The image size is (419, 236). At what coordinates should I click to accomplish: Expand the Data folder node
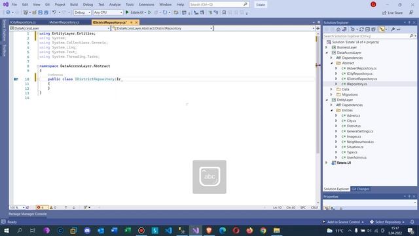(332, 89)
